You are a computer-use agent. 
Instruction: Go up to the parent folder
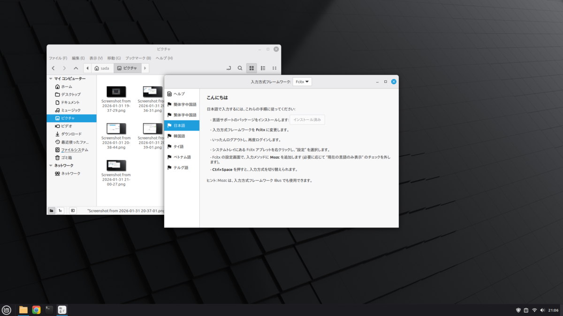coord(76,68)
